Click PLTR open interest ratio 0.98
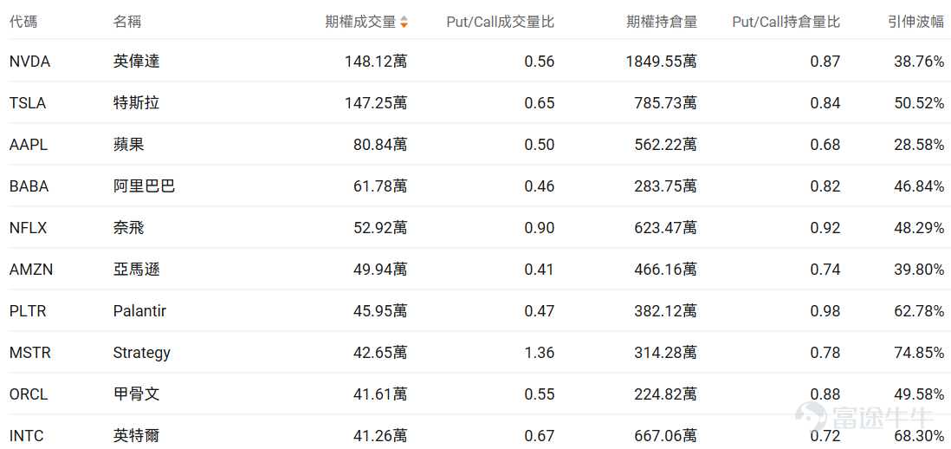 tap(825, 311)
